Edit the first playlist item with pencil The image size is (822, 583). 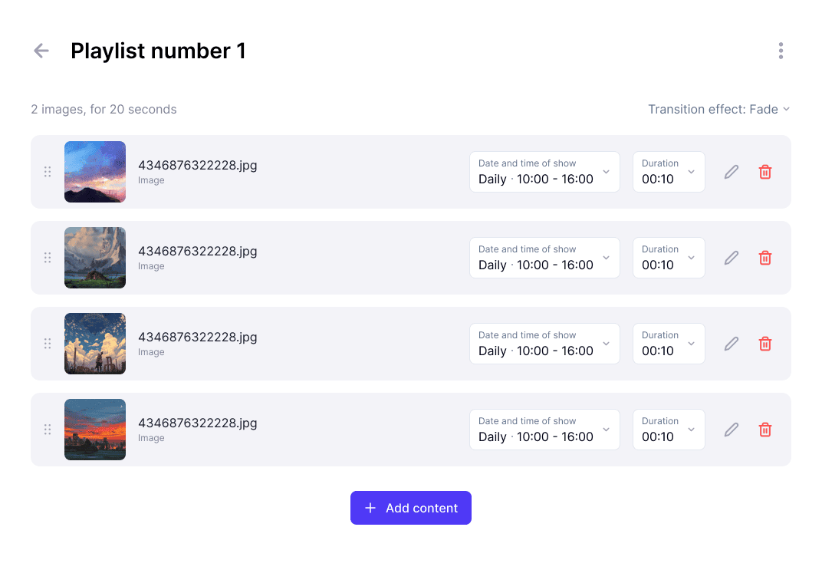point(732,172)
